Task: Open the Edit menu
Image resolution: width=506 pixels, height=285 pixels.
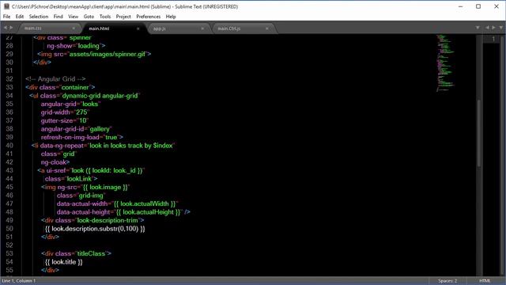Action: click(x=20, y=17)
